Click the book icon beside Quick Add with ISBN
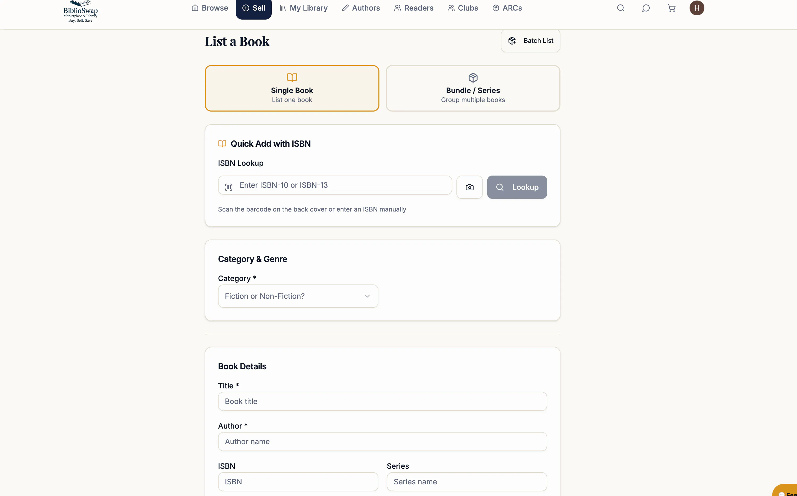 pos(222,144)
